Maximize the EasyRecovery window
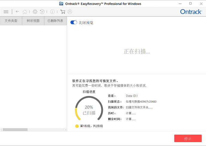The height and width of the screenshot is (146, 206). (x=190, y=4)
